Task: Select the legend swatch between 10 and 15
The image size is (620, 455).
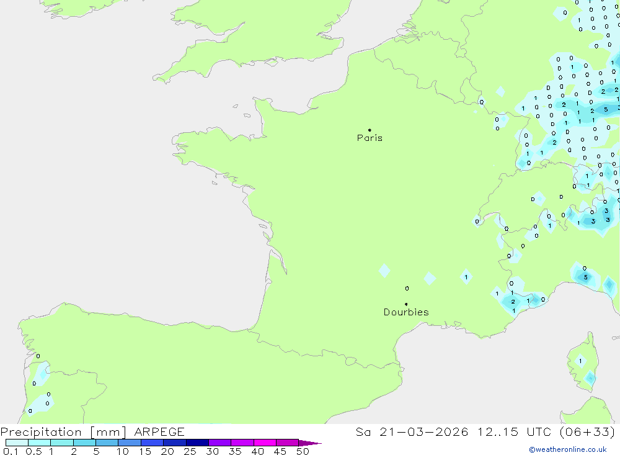Action: click(x=130, y=443)
